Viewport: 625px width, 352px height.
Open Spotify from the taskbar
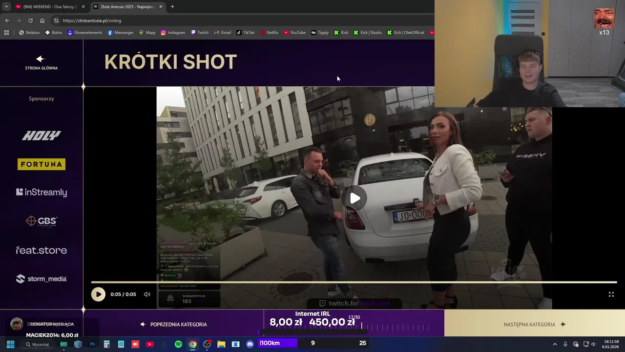click(178, 344)
